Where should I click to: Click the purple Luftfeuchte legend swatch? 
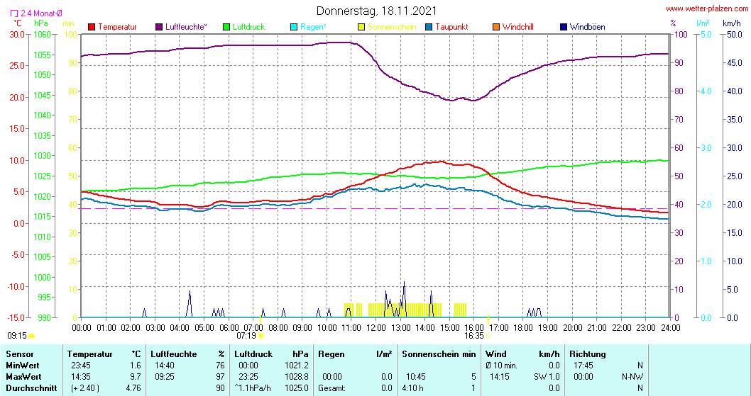pyautogui.click(x=159, y=27)
